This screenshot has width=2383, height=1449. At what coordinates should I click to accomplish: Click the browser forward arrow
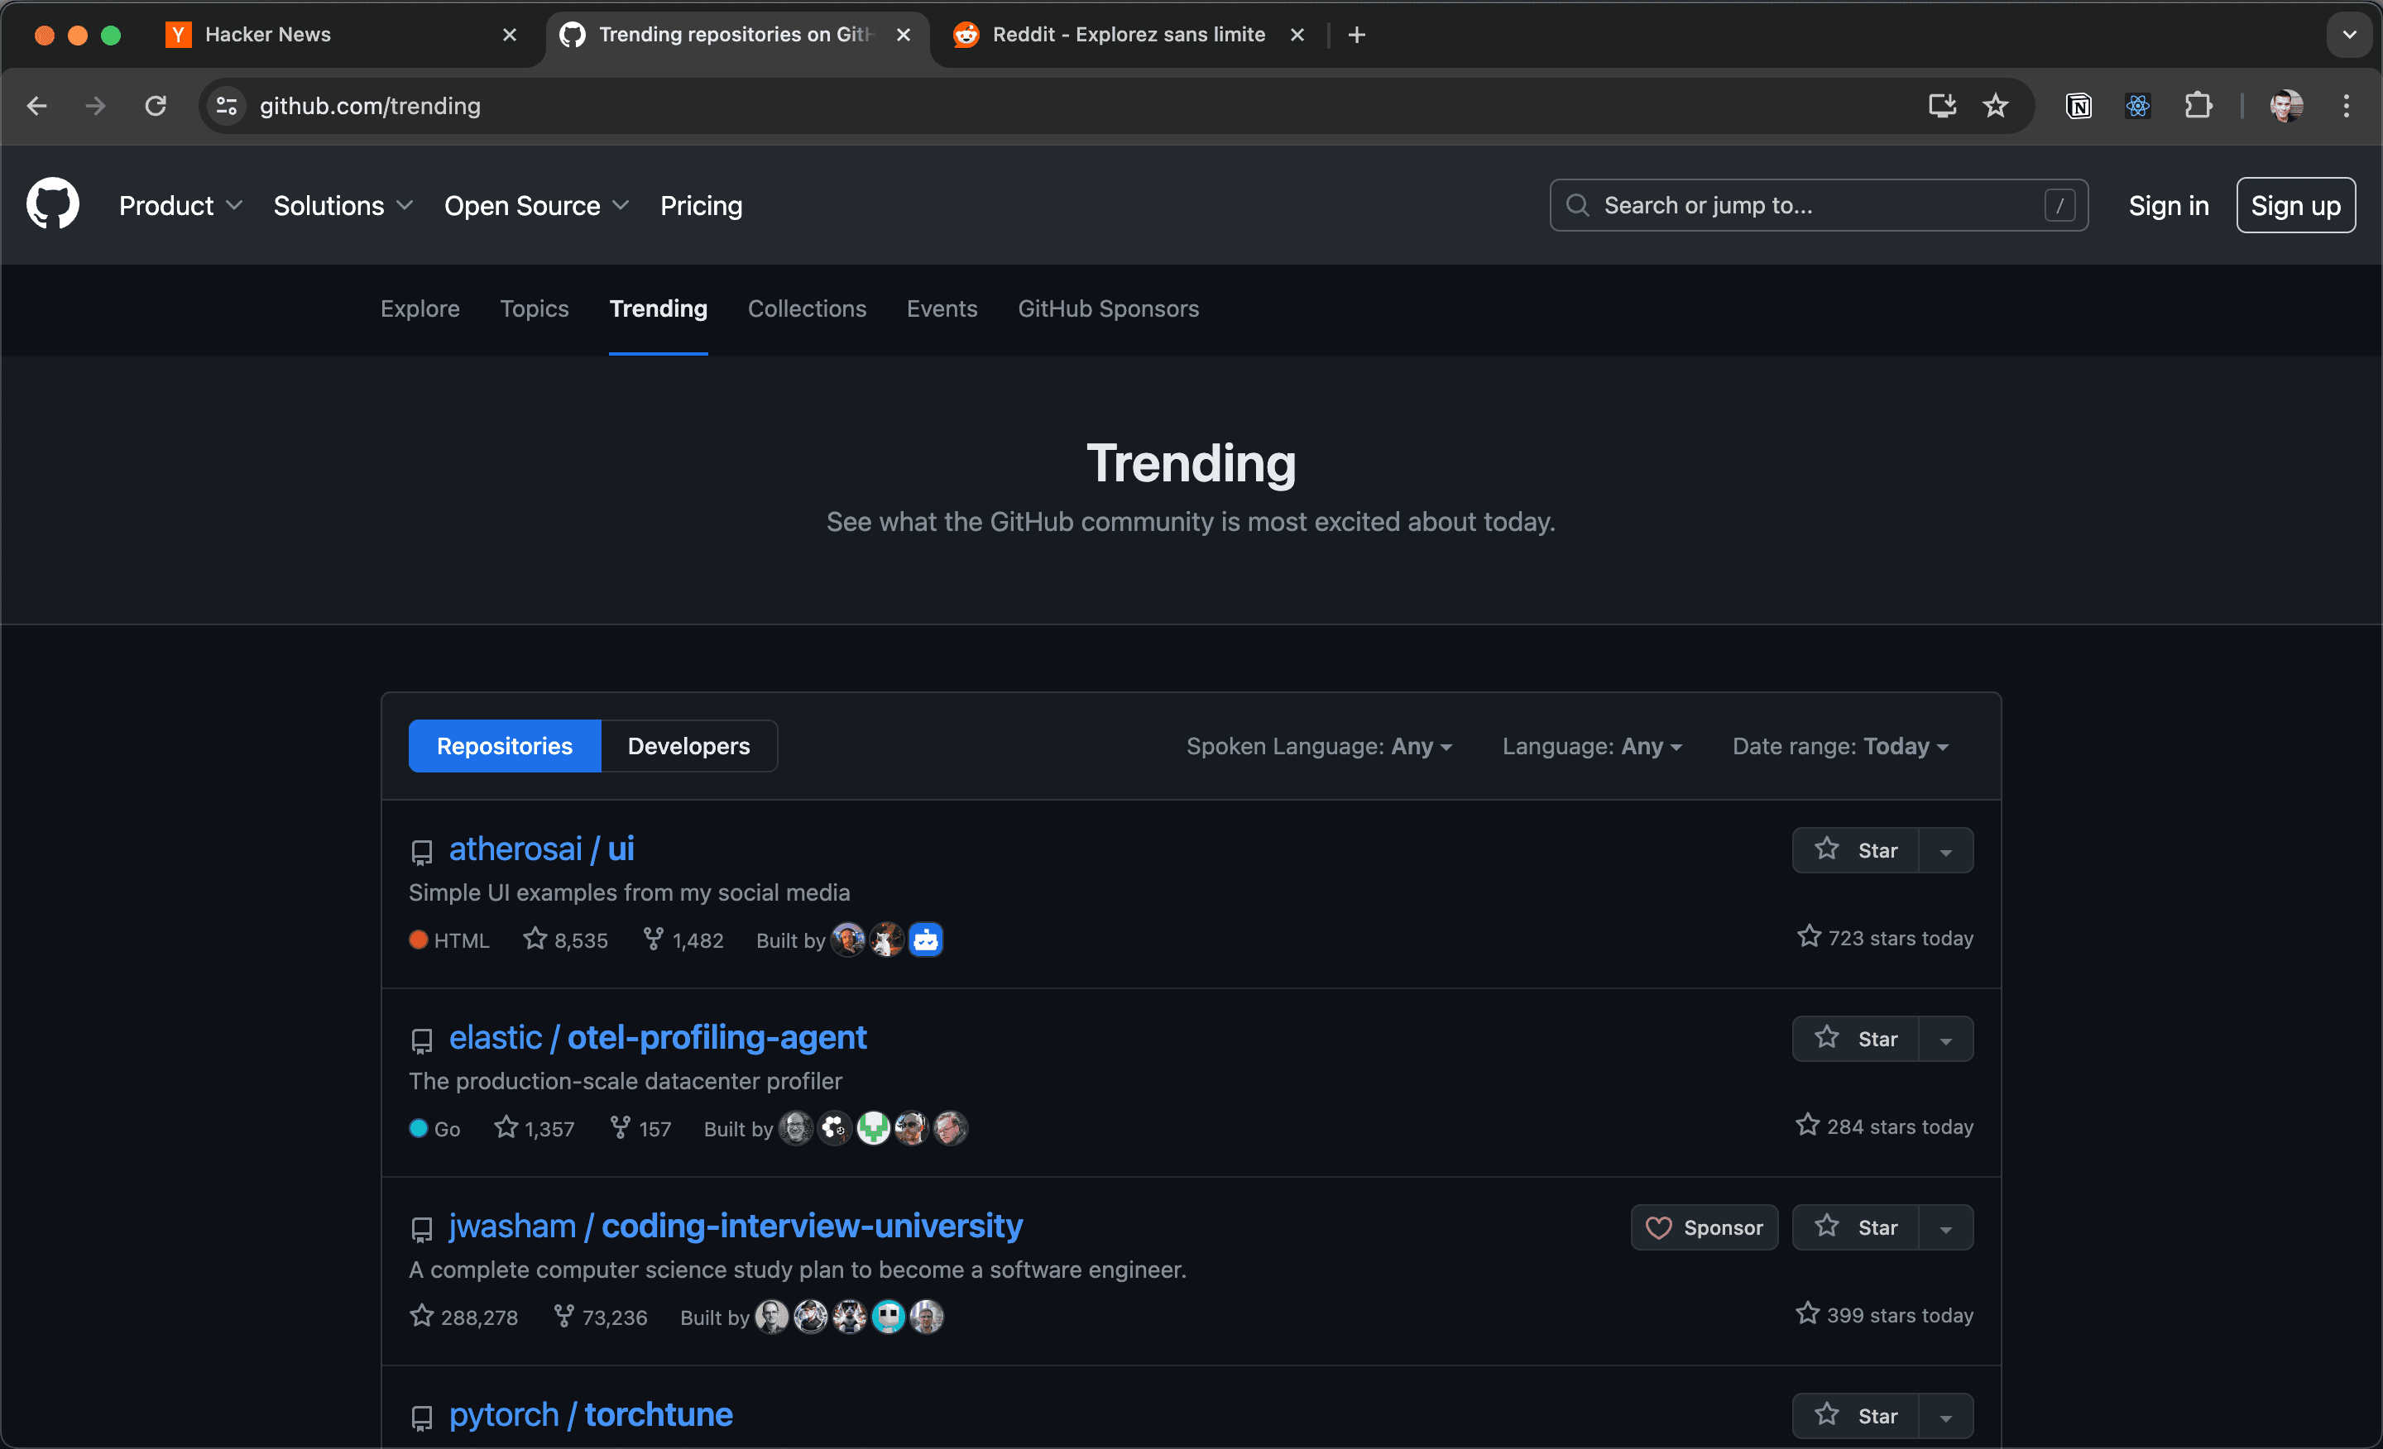(x=96, y=105)
